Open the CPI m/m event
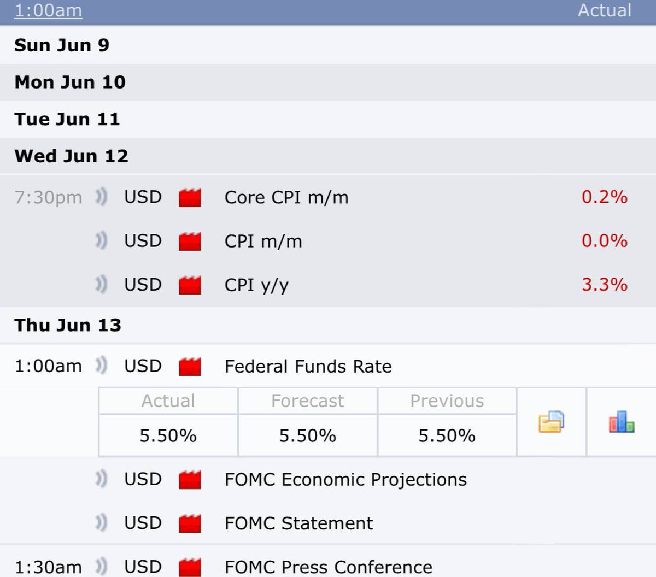 (x=263, y=241)
